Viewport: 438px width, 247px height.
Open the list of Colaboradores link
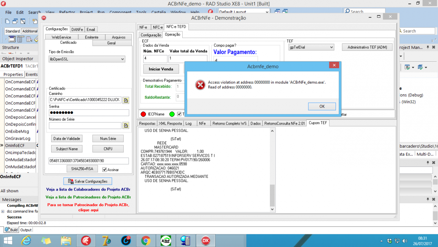pyautogui.click(x=88, y=189)
